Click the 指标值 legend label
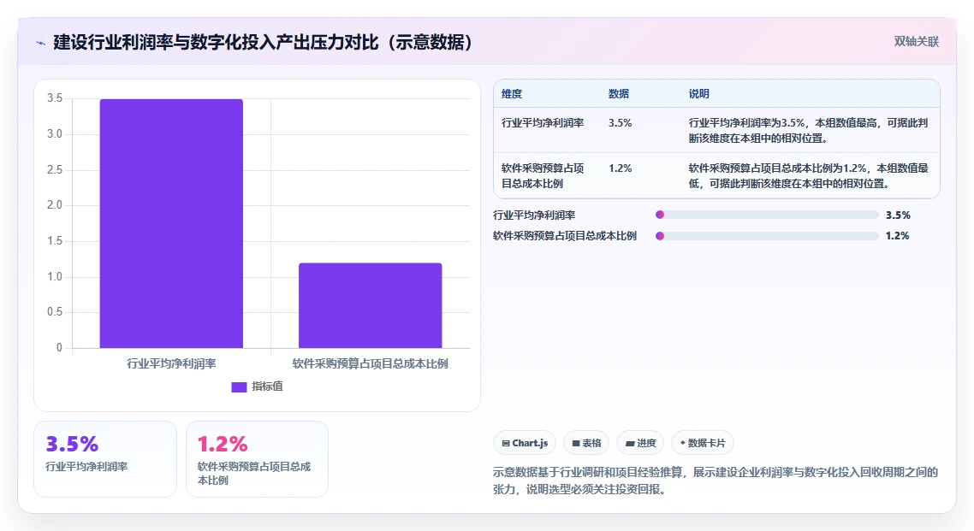This screenshot has width=974, height=531. tap(267, 386)
